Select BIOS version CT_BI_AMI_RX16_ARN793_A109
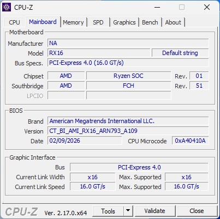The image size is (220, 219). [x=128, y=131]
